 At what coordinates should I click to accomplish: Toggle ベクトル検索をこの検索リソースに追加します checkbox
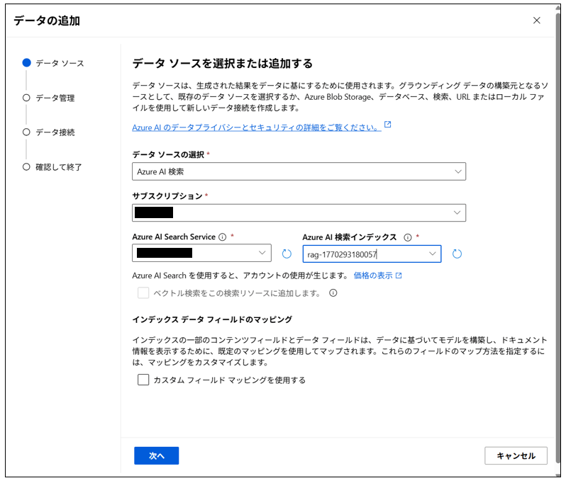pos(143,292)
